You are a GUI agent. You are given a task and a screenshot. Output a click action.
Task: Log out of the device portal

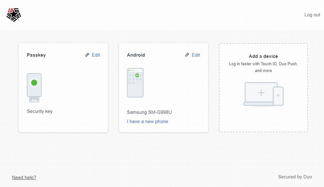click(312, 15)
